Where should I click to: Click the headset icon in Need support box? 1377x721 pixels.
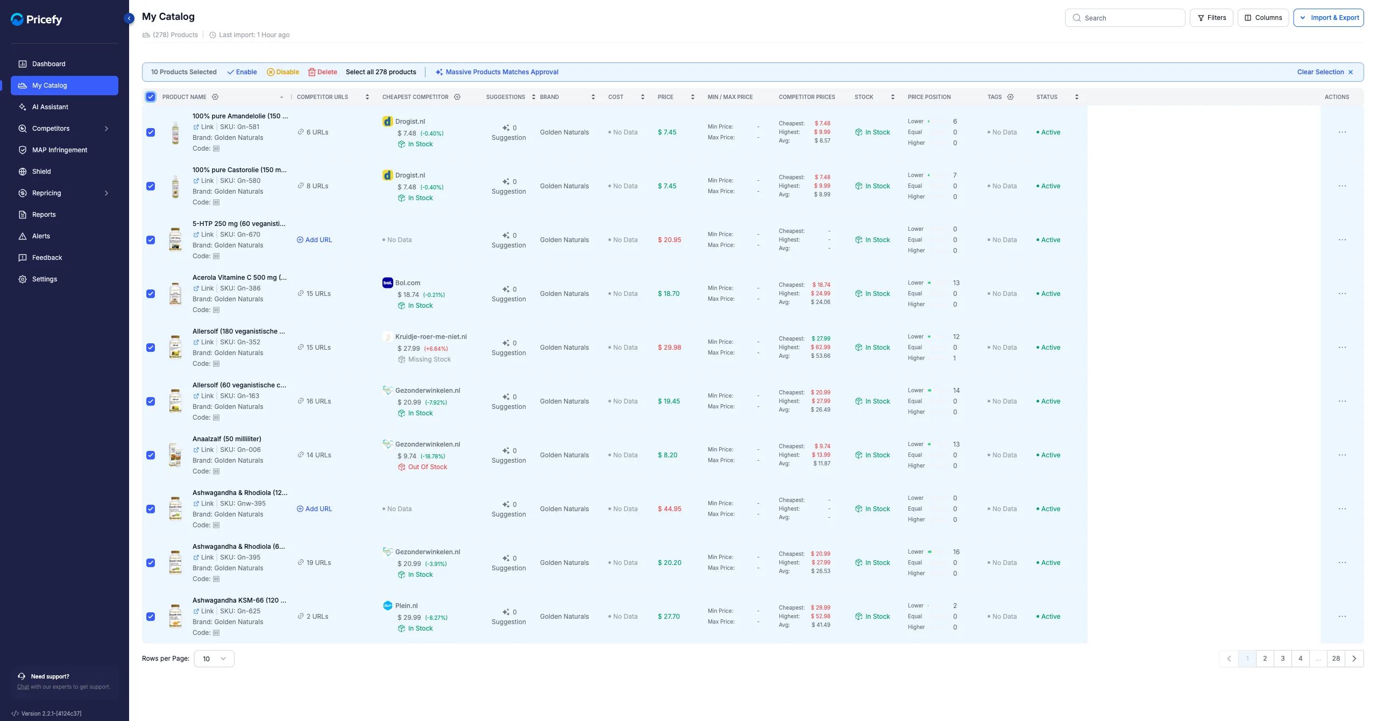[x=22, y=676]
